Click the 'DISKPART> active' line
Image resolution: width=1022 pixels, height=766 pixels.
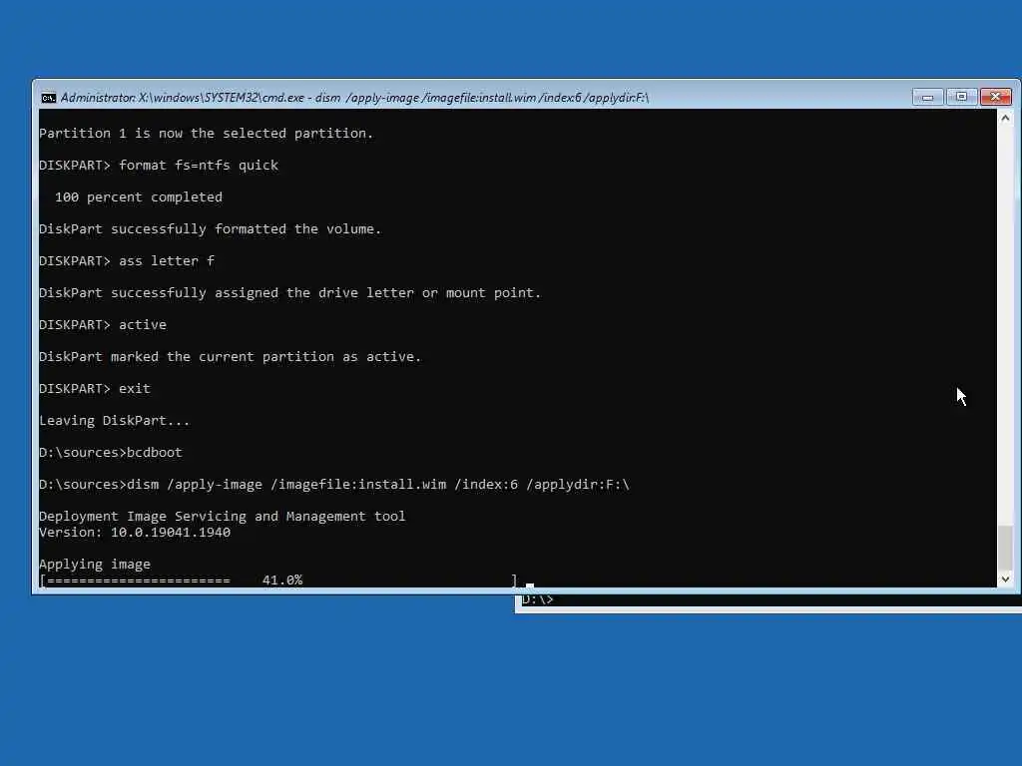tap(103, 324)
